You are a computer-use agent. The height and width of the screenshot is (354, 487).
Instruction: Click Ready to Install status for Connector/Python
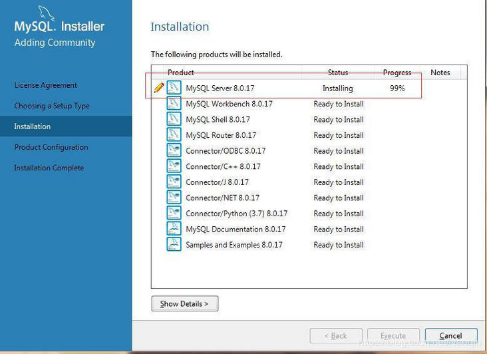coord(339,214)
